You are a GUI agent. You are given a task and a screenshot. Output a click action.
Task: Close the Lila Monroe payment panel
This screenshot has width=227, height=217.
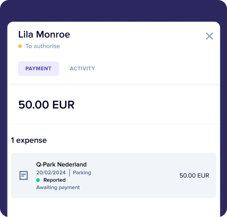click(209, 36)
